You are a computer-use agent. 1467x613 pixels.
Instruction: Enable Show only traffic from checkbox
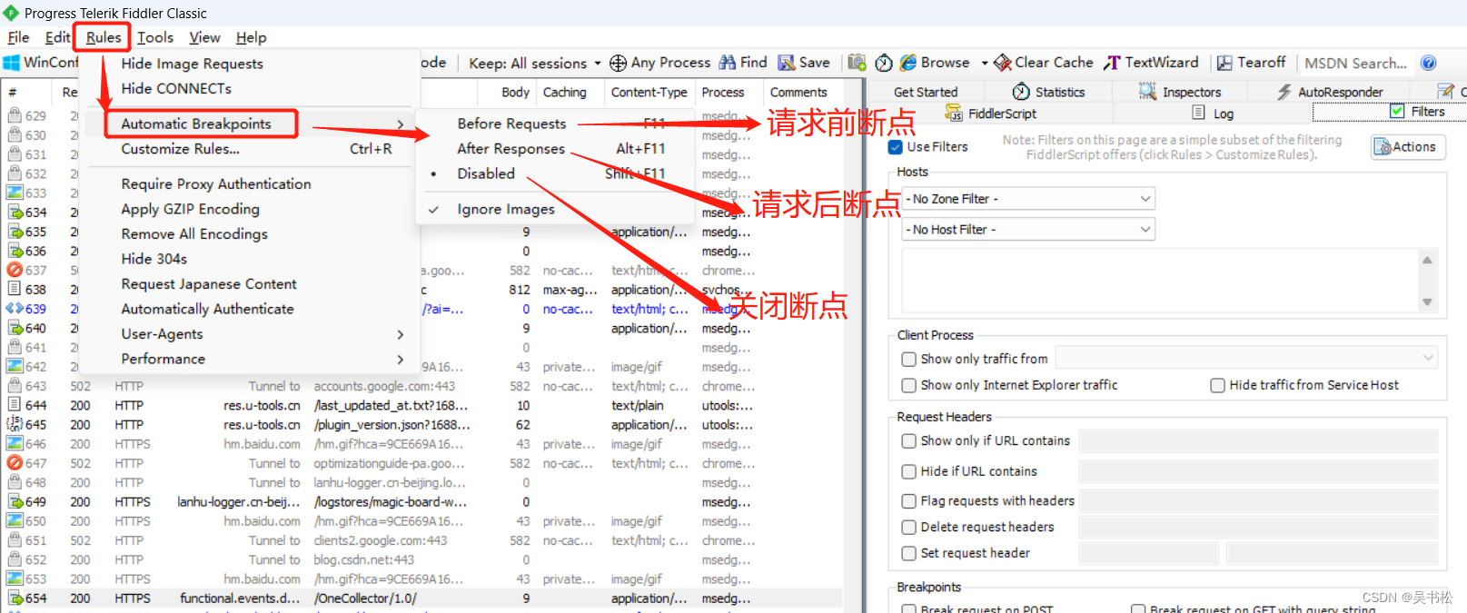[908, 360]
